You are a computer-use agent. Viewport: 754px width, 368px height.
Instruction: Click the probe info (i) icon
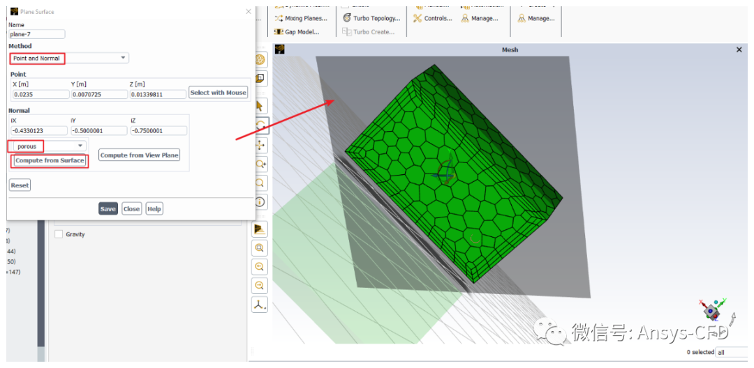point(260,202)
